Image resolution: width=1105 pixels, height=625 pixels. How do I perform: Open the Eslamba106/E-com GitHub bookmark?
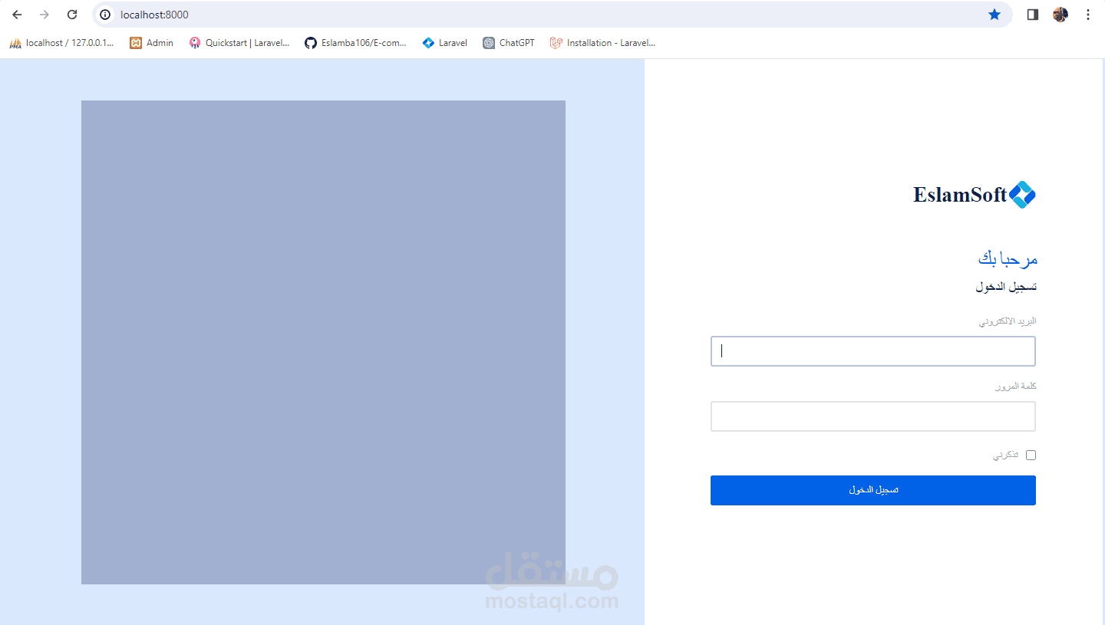coord(355,43)
